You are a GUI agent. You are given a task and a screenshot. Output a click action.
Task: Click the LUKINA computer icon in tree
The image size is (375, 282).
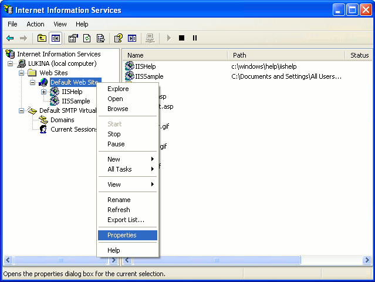click(22, 63)
